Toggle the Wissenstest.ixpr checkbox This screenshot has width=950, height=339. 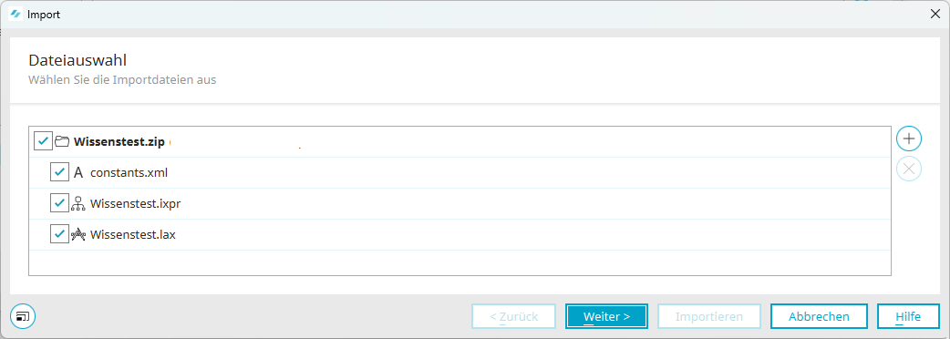click(59, 204)
